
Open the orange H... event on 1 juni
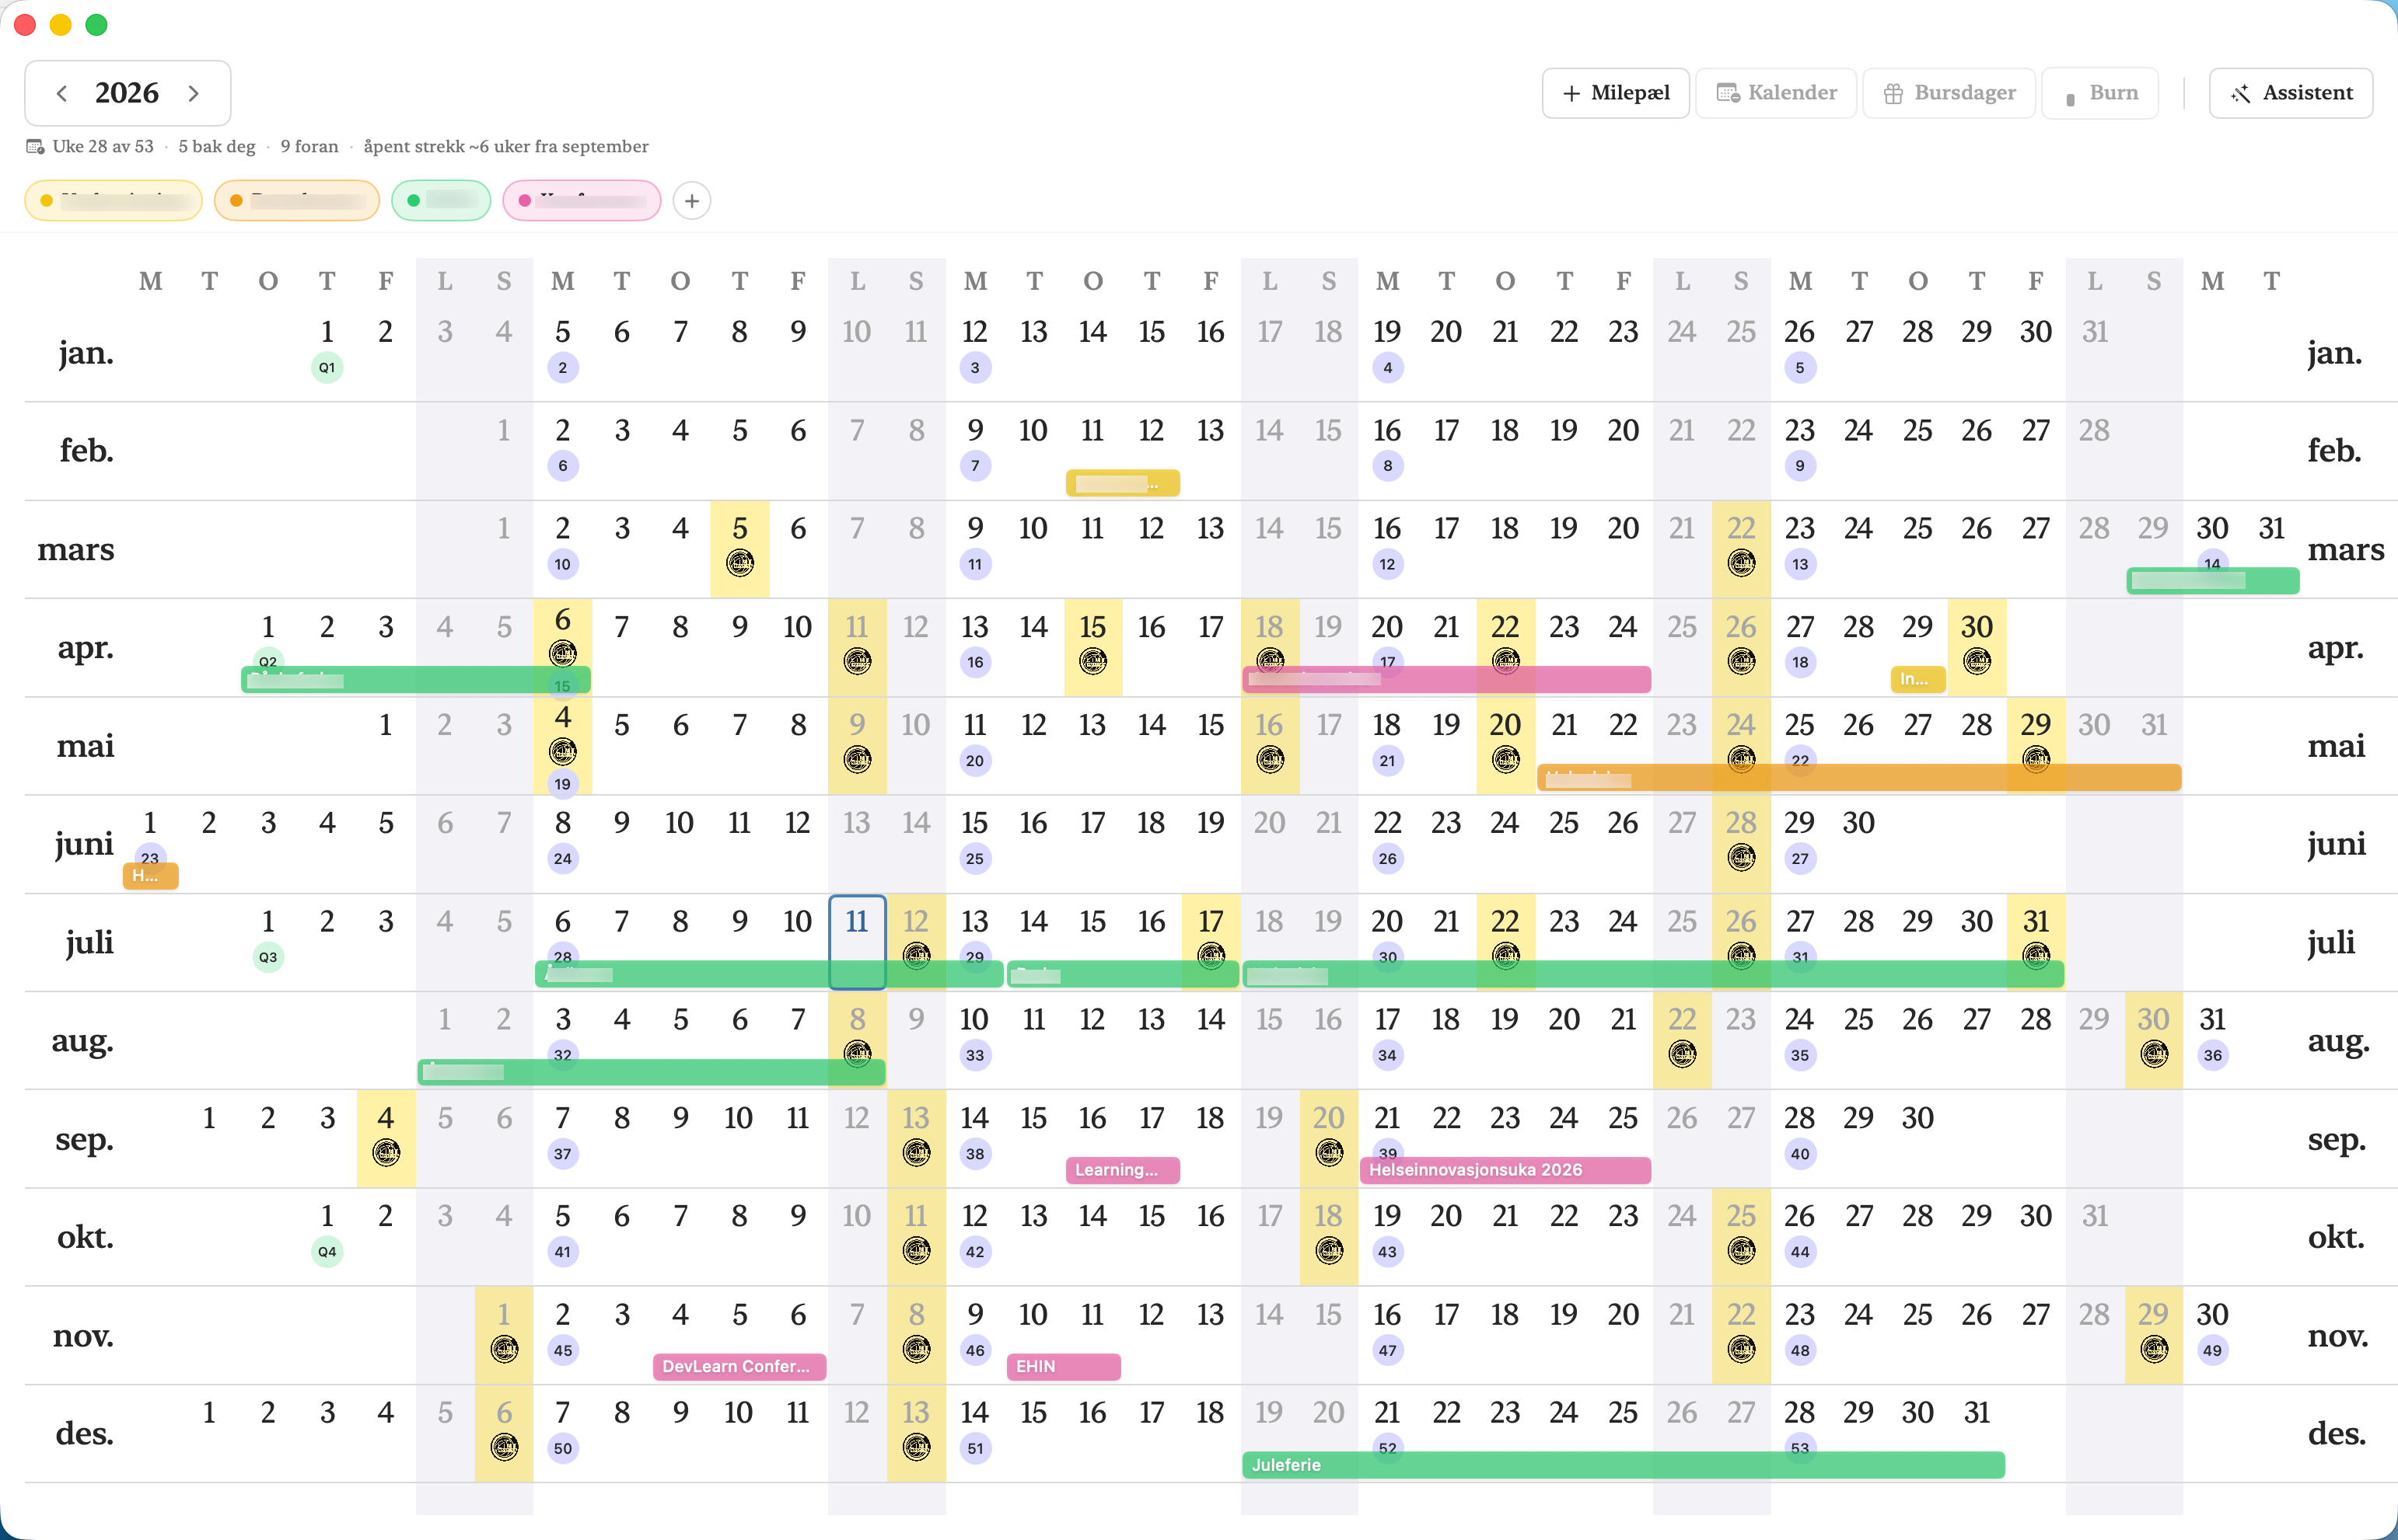coord(150,876)
